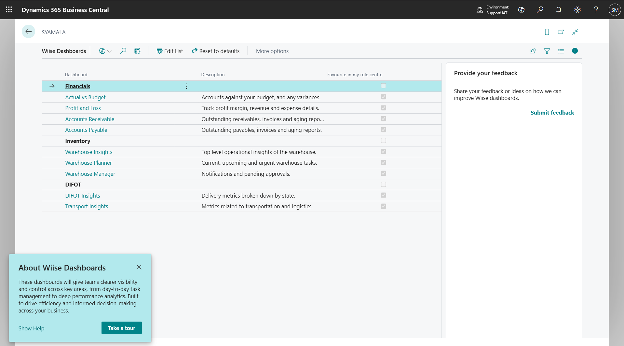624x346 pixels.
Task: Click Edit List in the toolbar
Action: point(170,51)
